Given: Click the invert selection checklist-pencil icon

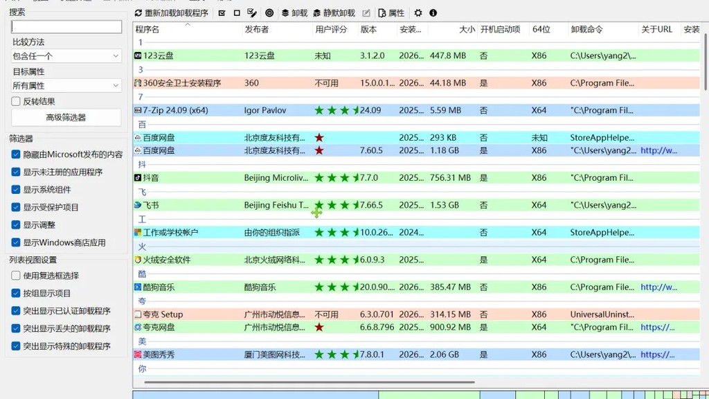Looking at the screenshot, I should (x=252, y=13).
